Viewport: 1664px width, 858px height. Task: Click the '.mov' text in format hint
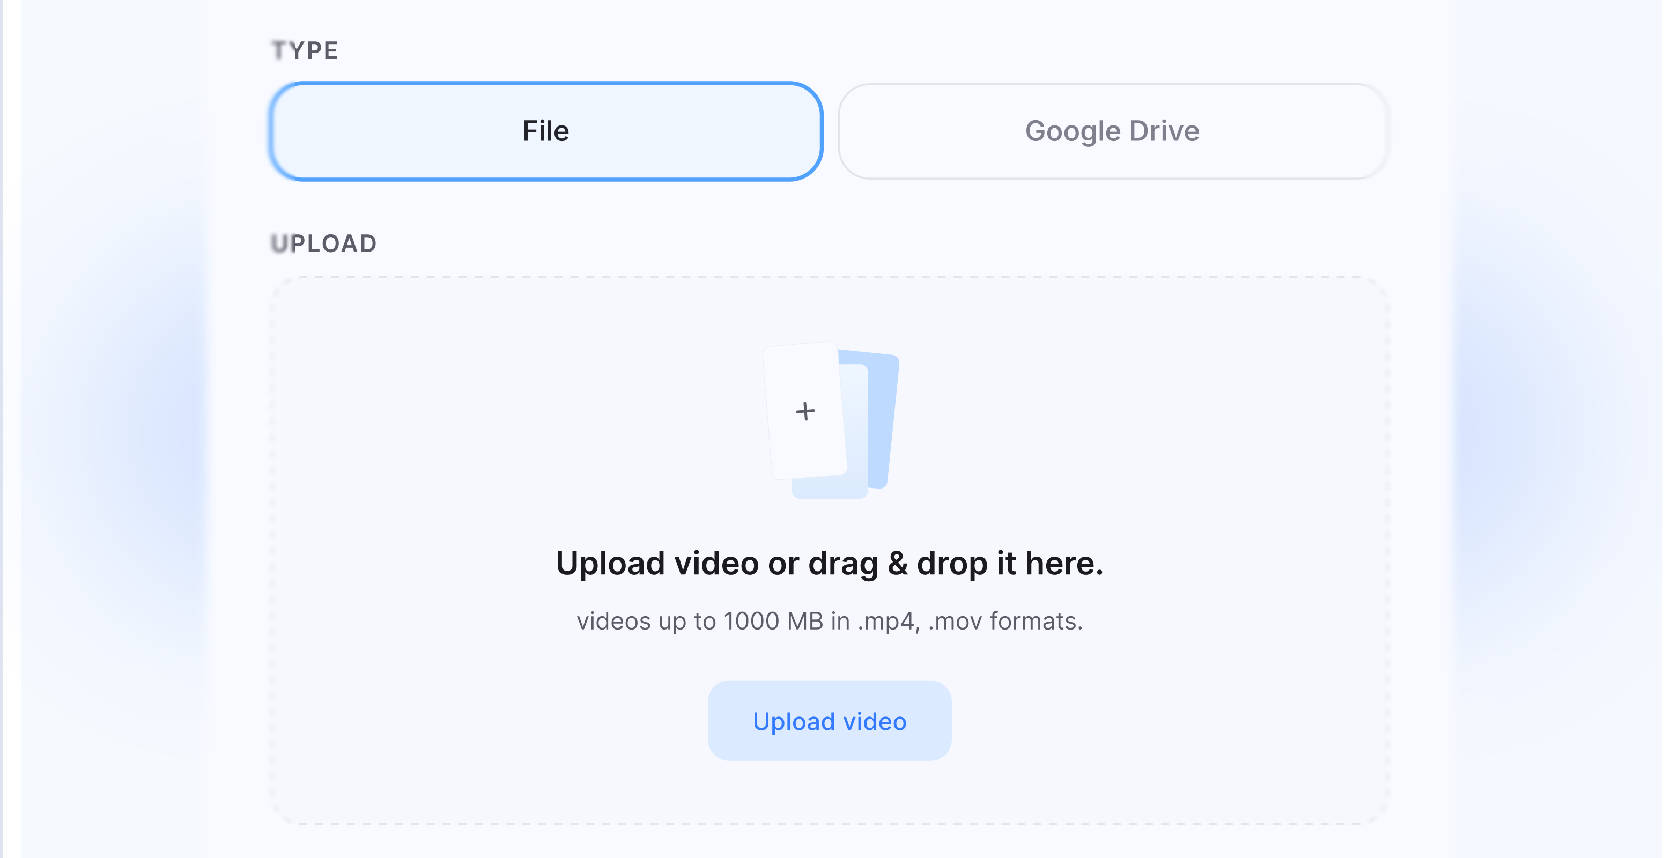click(x=956, y=621)
